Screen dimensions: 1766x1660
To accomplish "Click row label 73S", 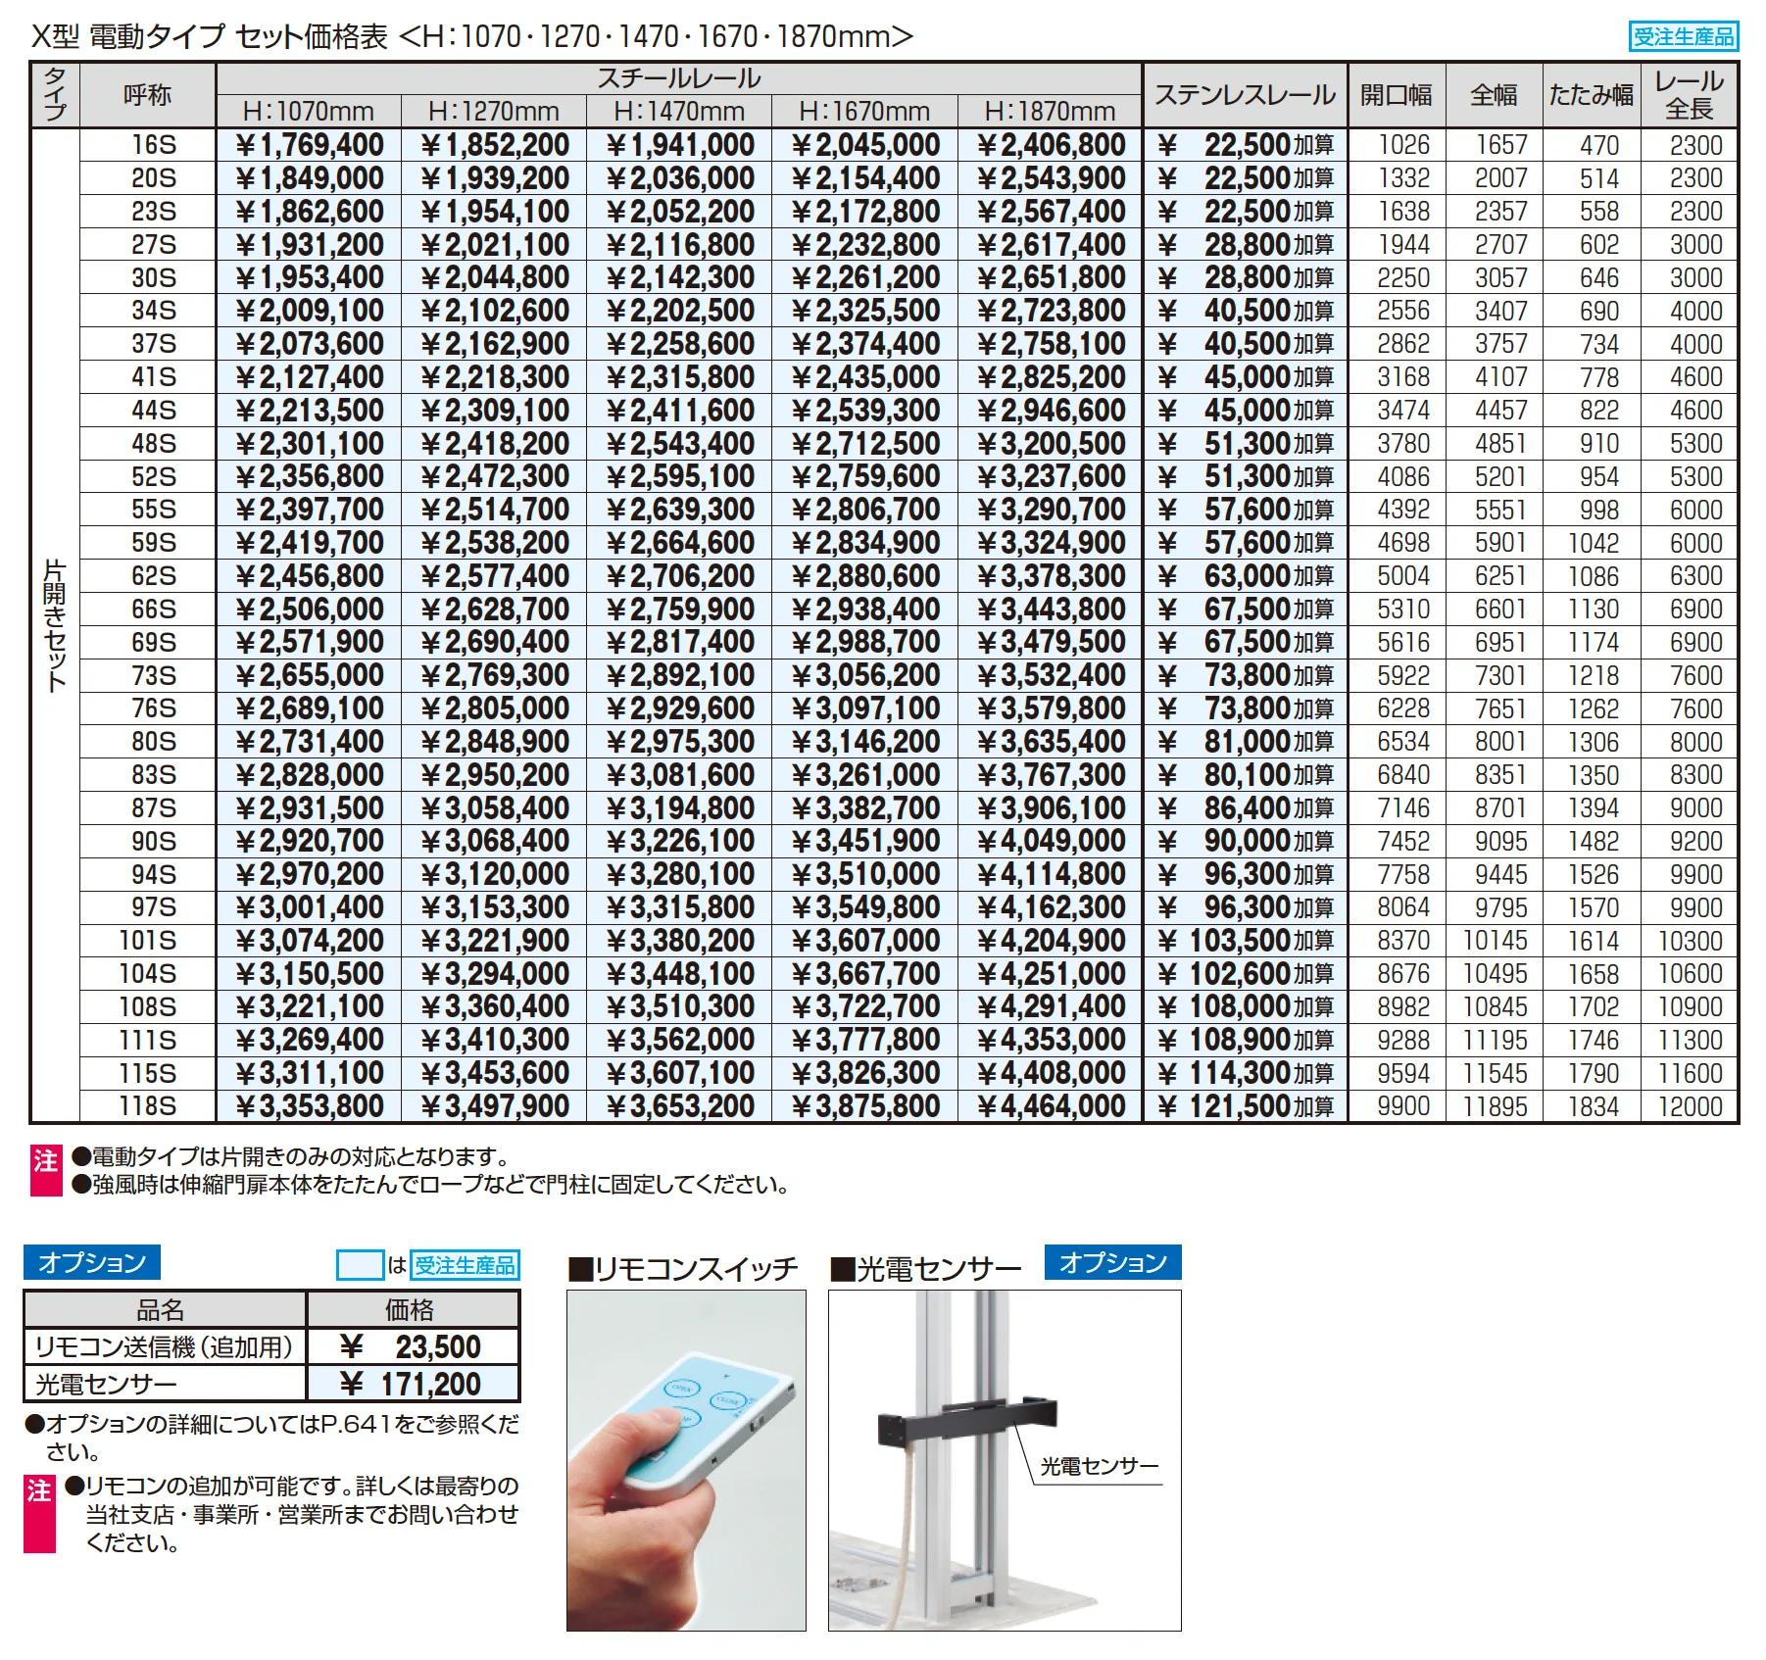I will coord(154,675).
